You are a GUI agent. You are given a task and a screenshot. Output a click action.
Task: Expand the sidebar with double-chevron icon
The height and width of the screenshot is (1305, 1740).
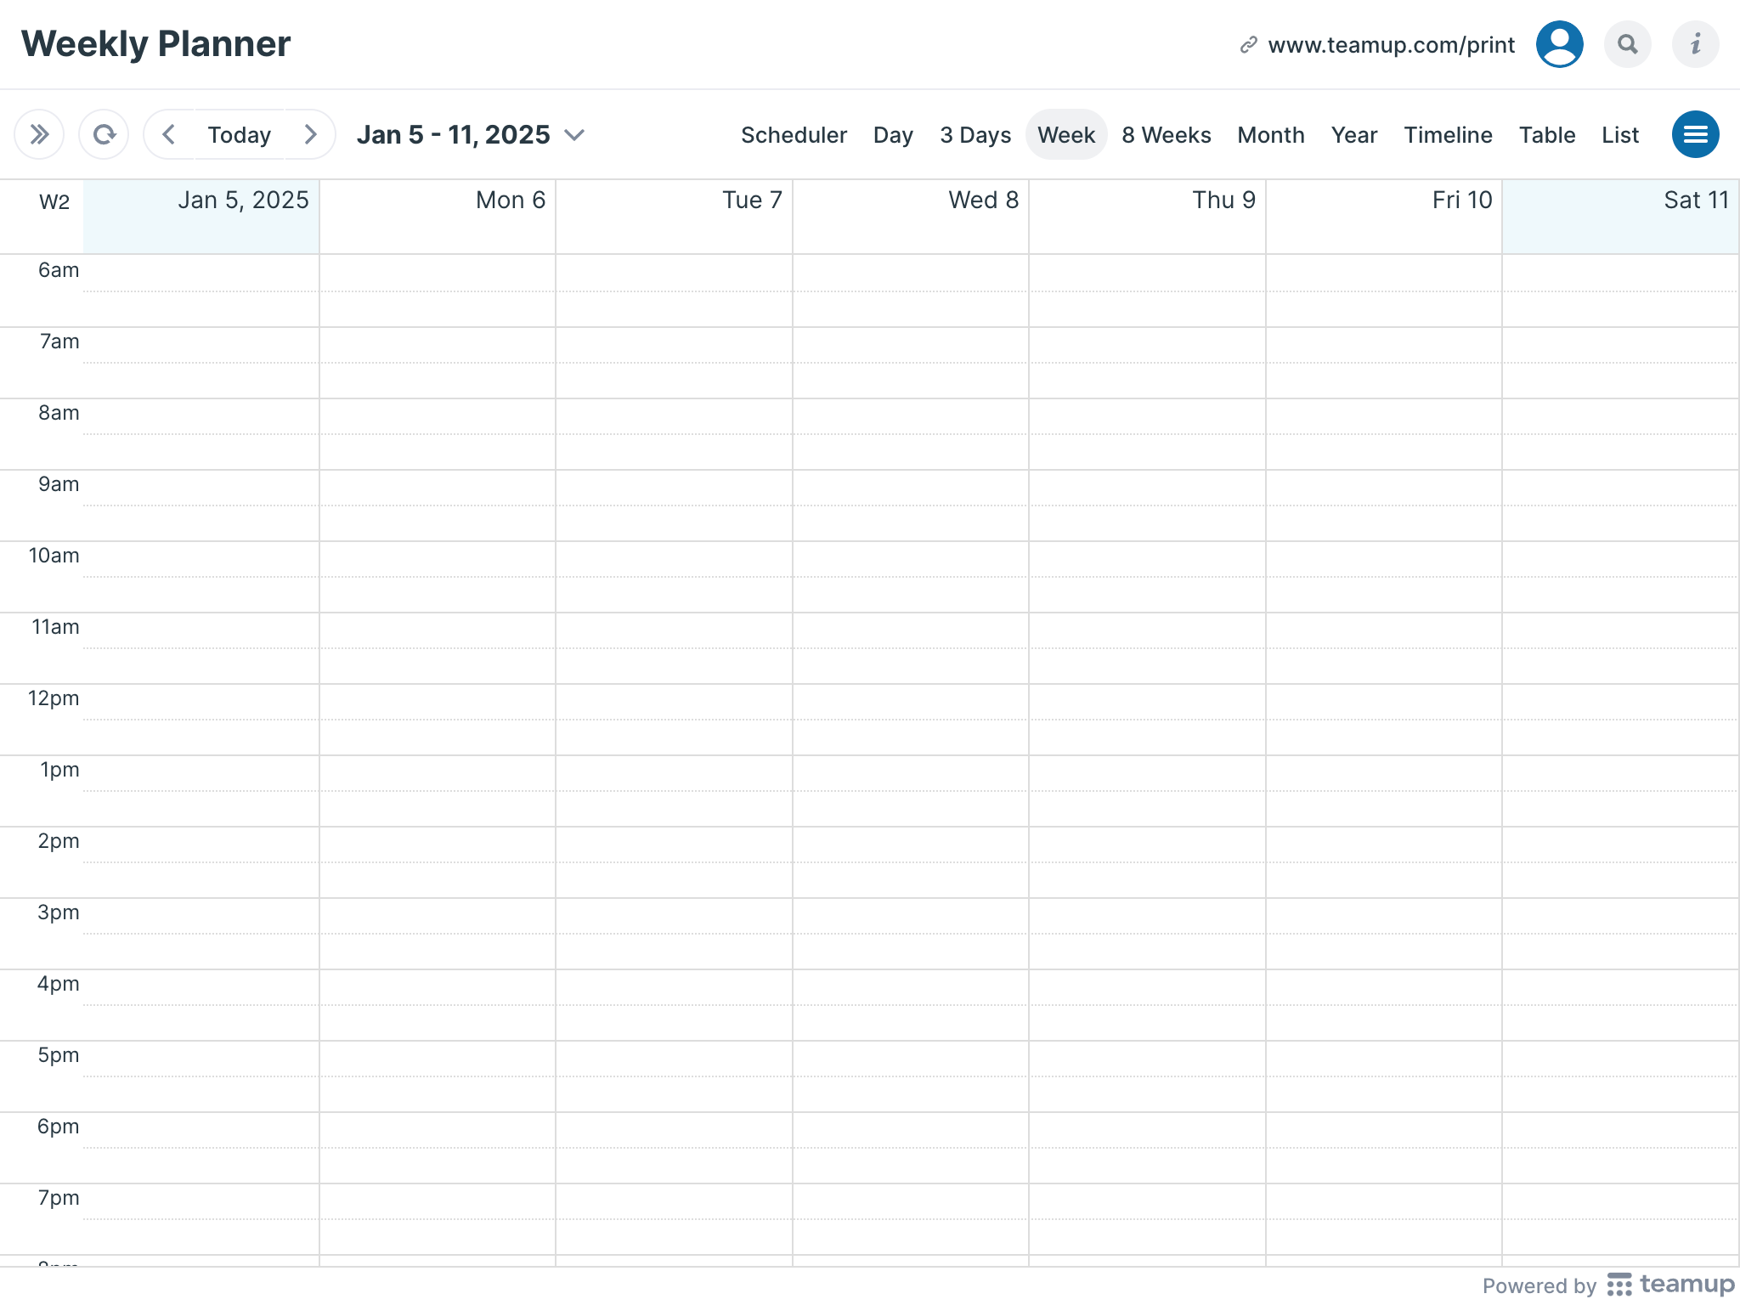point(39,134)
